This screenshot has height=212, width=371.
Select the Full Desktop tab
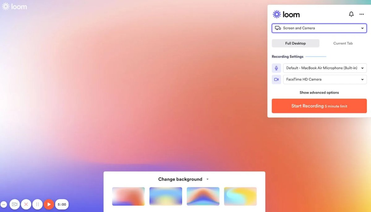point(296,43)
